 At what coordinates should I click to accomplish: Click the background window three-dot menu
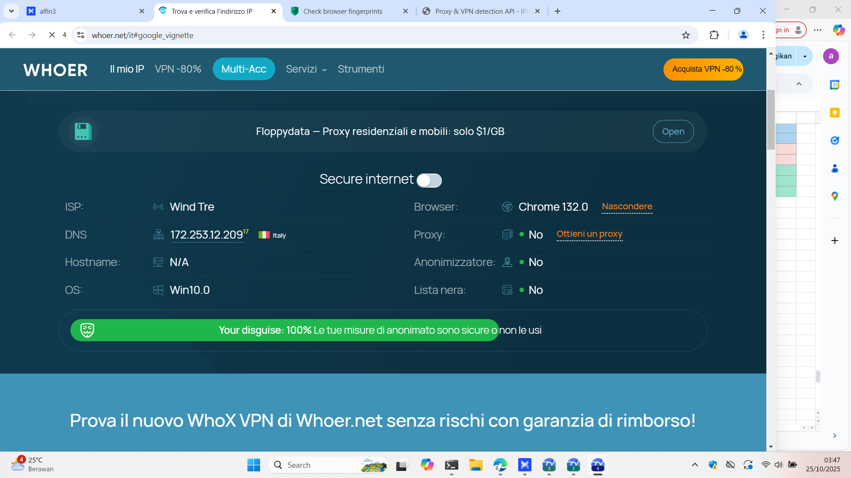[818, 30]
